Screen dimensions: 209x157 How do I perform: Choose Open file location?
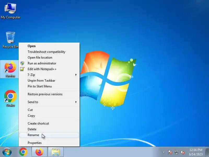tap(49, 58)
